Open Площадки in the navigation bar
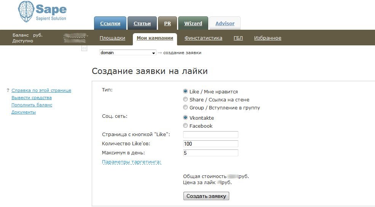The image size is (375, 207). coord(112,38)
